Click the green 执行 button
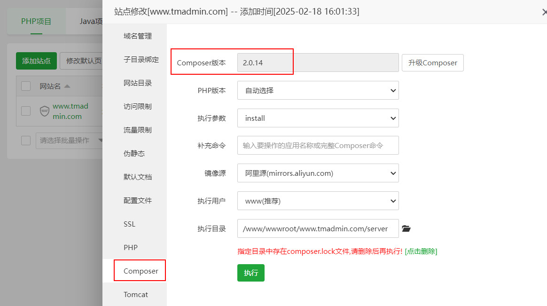 point(250,273)
